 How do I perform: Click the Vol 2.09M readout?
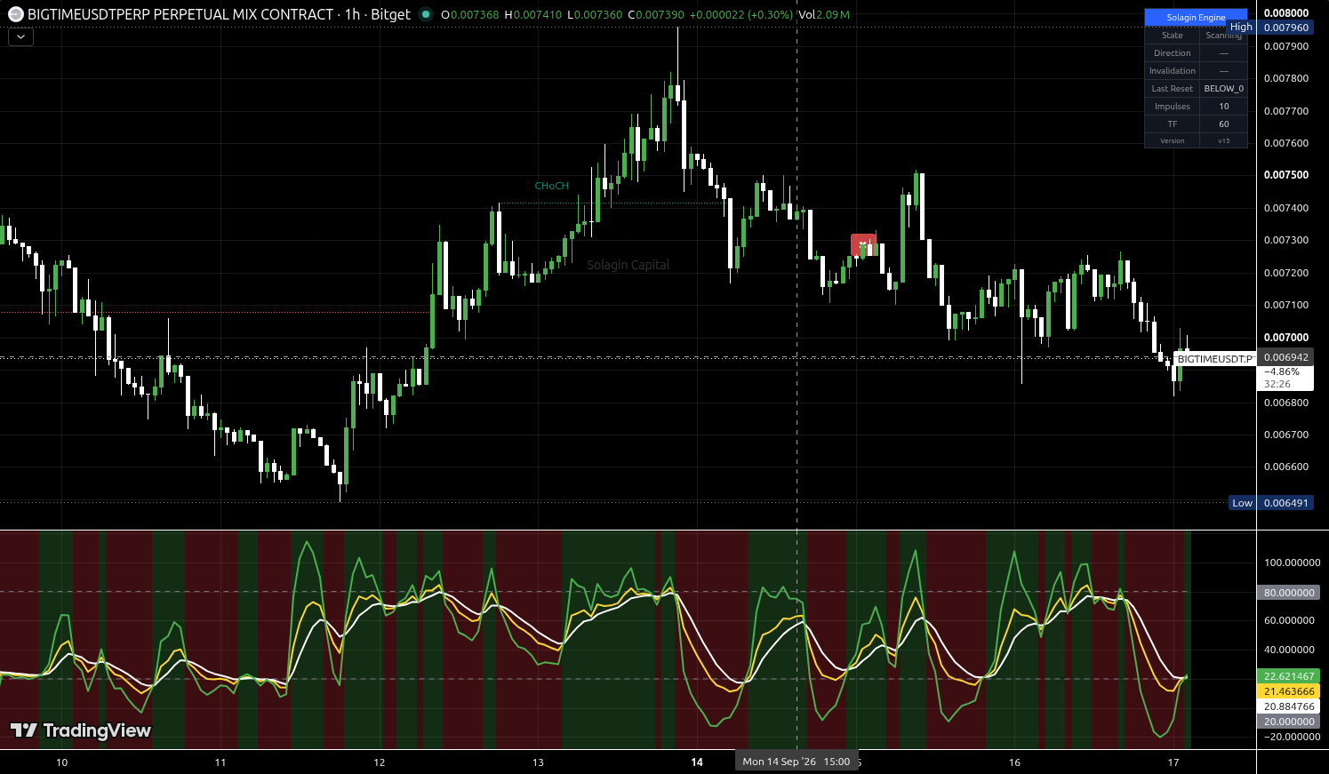coord(824,15)
